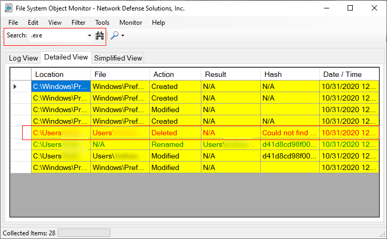Open the Filter menu
The width and height of the screenshot is (387, 239).
pos(78,23)
